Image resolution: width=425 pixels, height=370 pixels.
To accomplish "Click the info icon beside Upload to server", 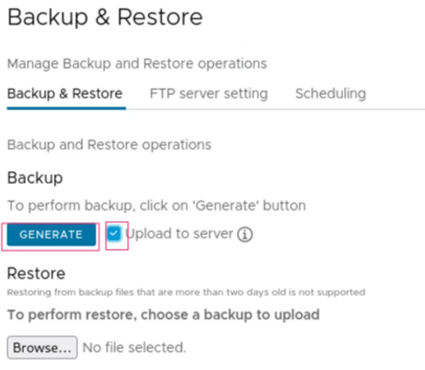I will (x=245, y=235).
